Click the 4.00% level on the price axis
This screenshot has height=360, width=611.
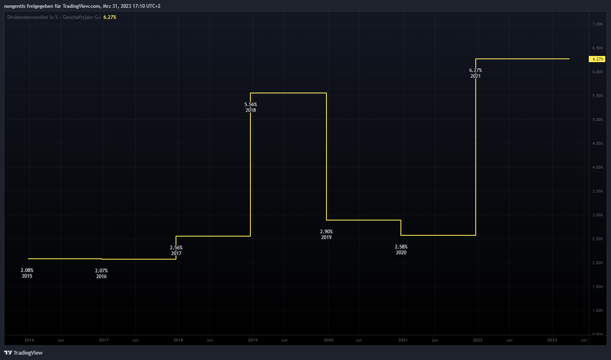coord(597,167)
